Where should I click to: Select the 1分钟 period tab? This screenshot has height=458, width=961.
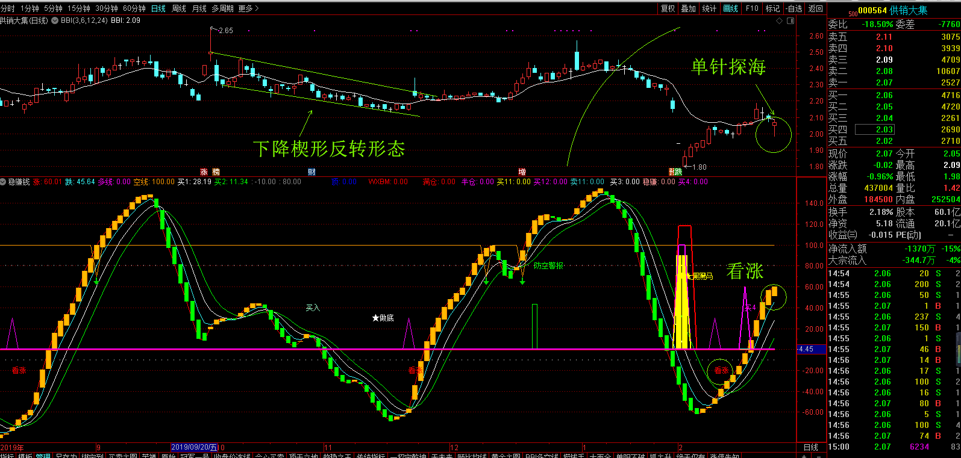point(30,8)
